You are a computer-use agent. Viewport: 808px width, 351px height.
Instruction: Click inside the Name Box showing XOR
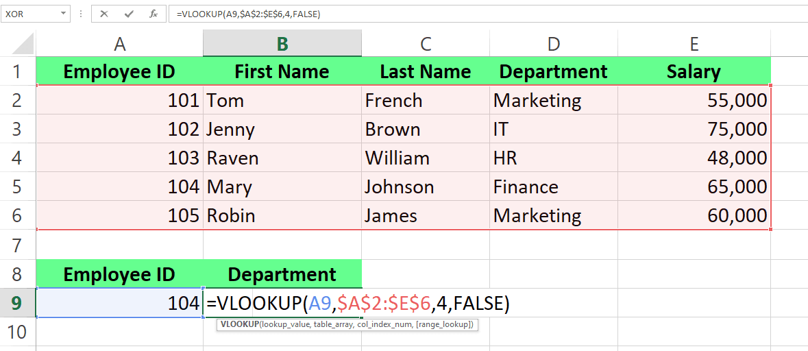tap(29, 14)
